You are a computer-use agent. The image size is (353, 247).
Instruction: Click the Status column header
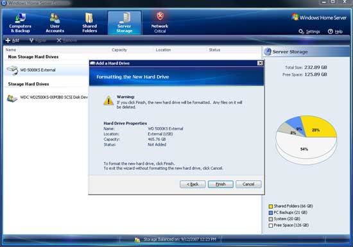point(214,49)
